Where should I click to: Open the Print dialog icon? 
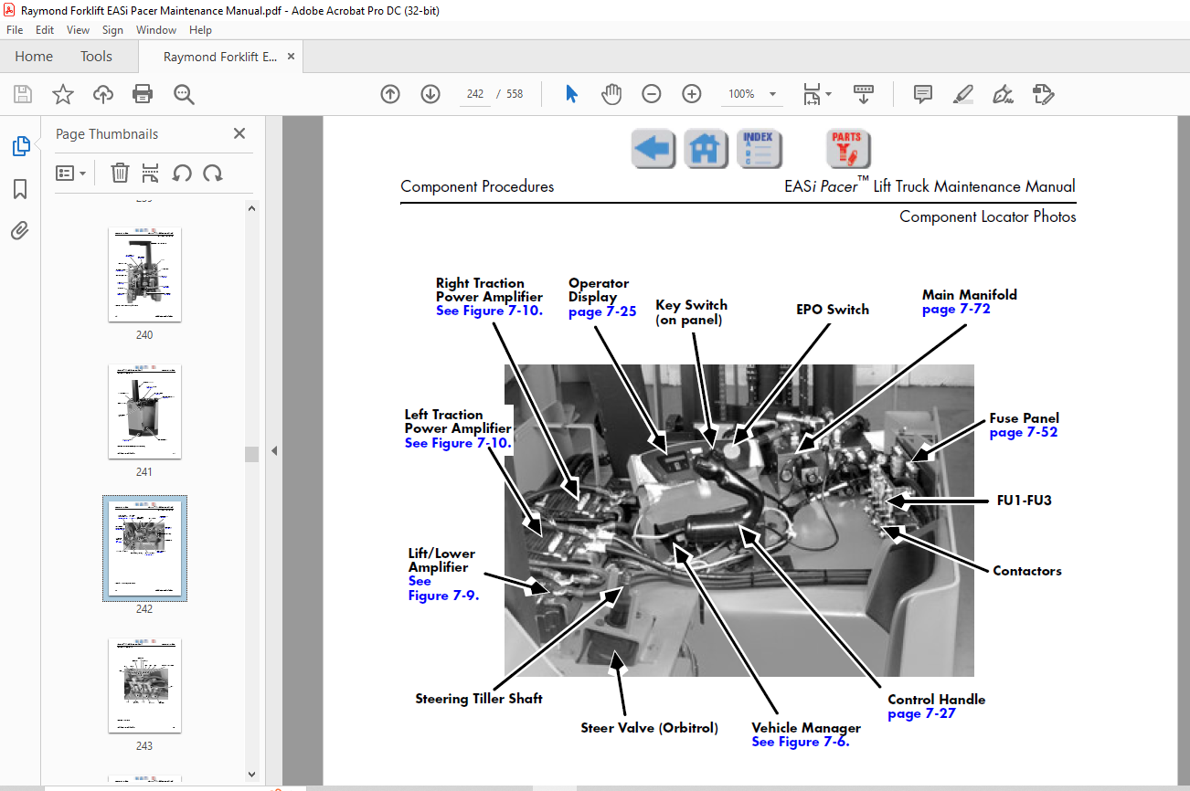tap(143, 94)
